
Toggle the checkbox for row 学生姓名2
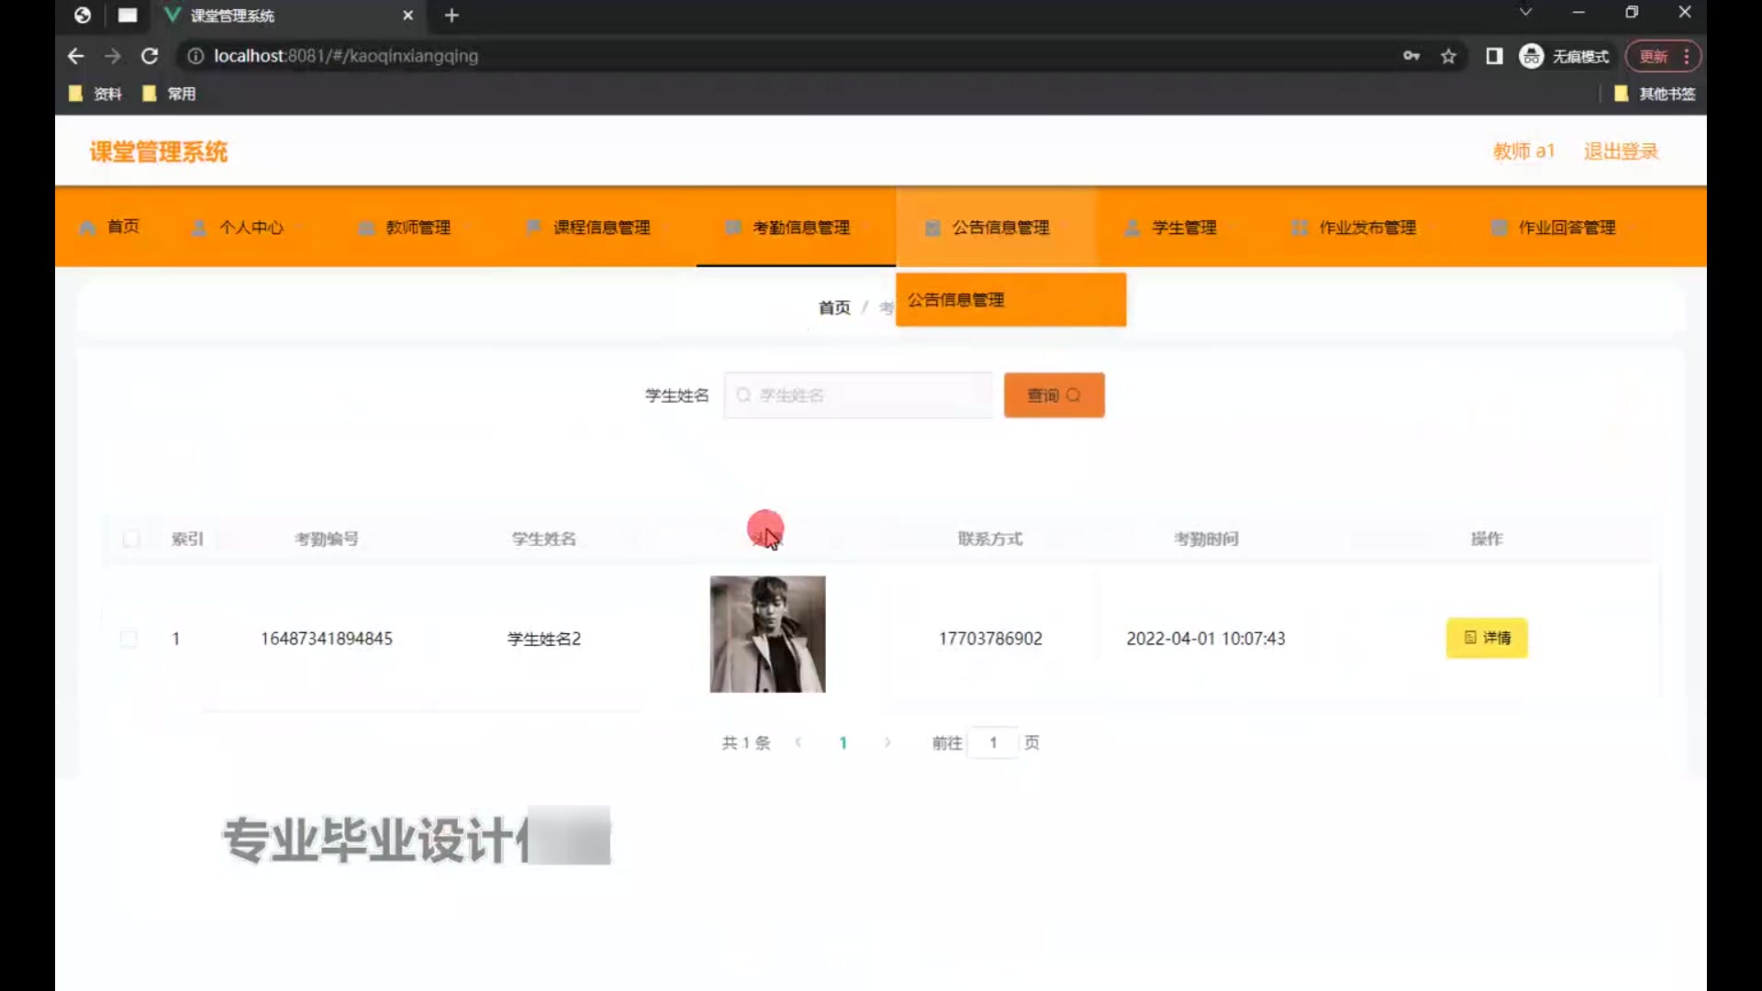pyautogui.click(x=129, y=639)
